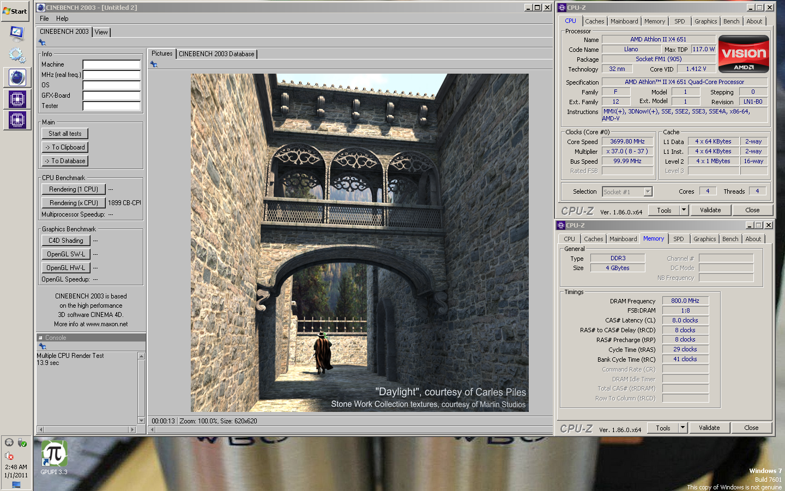Image resolution: width=785 pixels, height=491 pixels.
Task: Open the Windows Start menu
Action: [15, 11]
